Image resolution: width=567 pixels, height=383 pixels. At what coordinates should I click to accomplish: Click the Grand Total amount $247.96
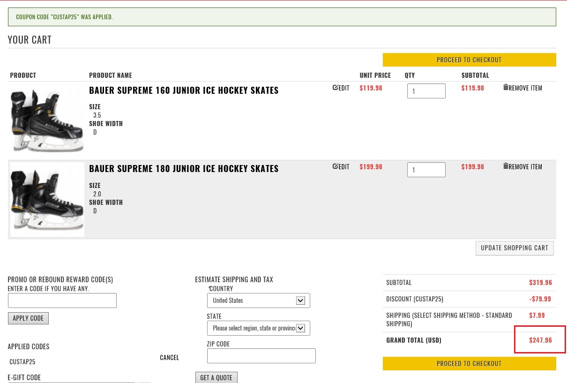[540, 340]
